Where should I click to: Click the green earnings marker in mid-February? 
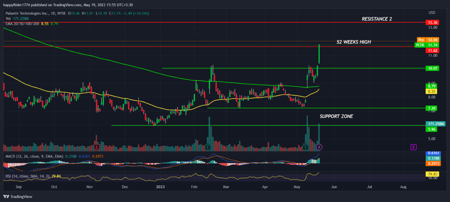point(208,147)
